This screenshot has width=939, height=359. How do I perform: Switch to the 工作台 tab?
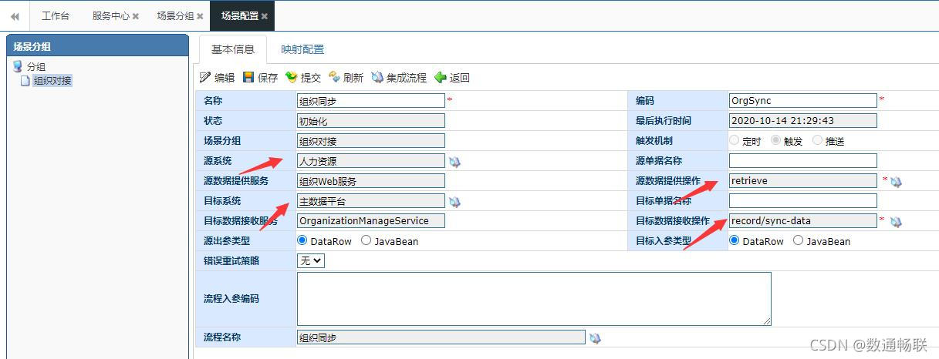pyautogui.click(x=55, y=16)
